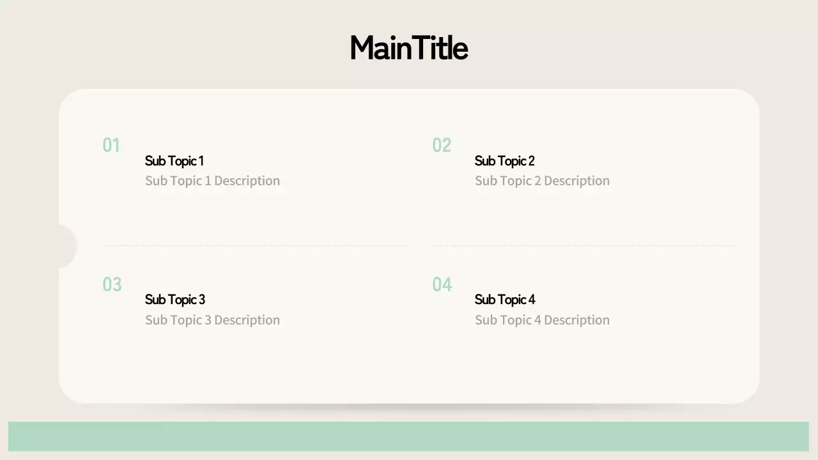
Task: Select the Sub Topic 2 heading
Action: 505,161
